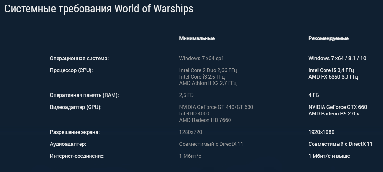Image resolution: width=383 pixels, height=172 pixels.
Task: Click the Оперативная память (RAM) label
Action: tap(84, 95)
